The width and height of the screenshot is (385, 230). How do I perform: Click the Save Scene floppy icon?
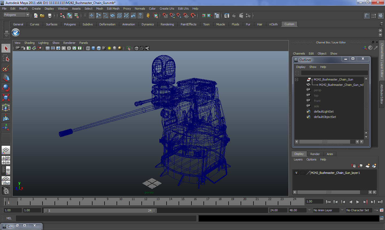49,16
